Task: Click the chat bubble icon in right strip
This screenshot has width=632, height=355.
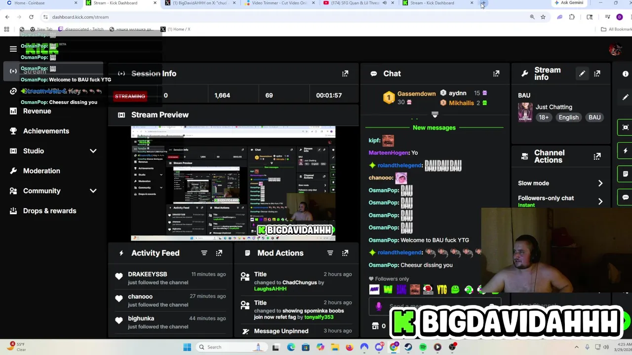Action: (x=625, y=197)
